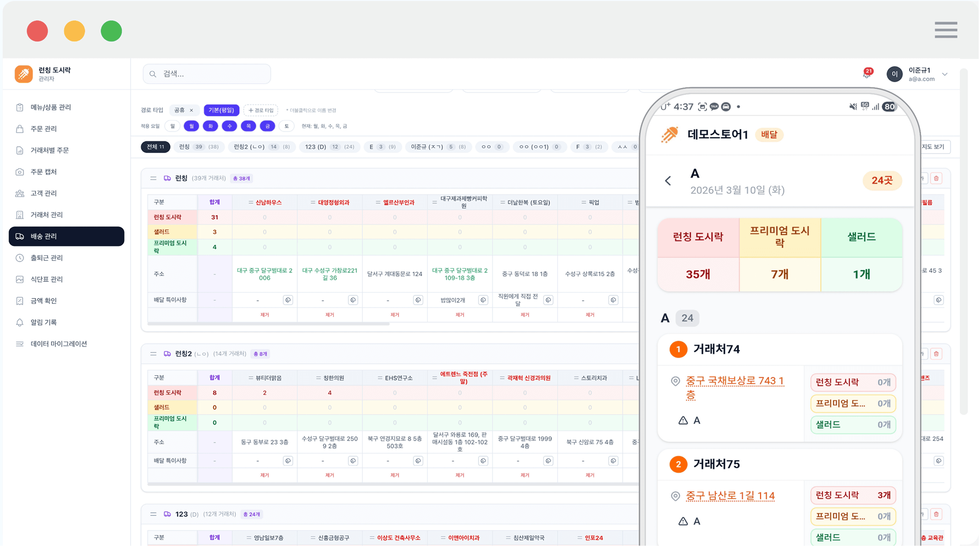Viewport: 979px width, 546px height.
Task: Expand the 이준규1 account dropdown chevron
Action: (945, 74)
